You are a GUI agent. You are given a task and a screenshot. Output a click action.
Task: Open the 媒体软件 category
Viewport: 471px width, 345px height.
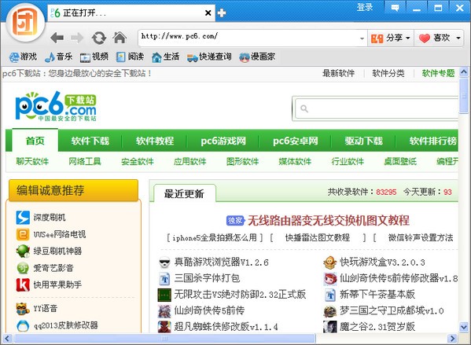[x=295, y=162]
